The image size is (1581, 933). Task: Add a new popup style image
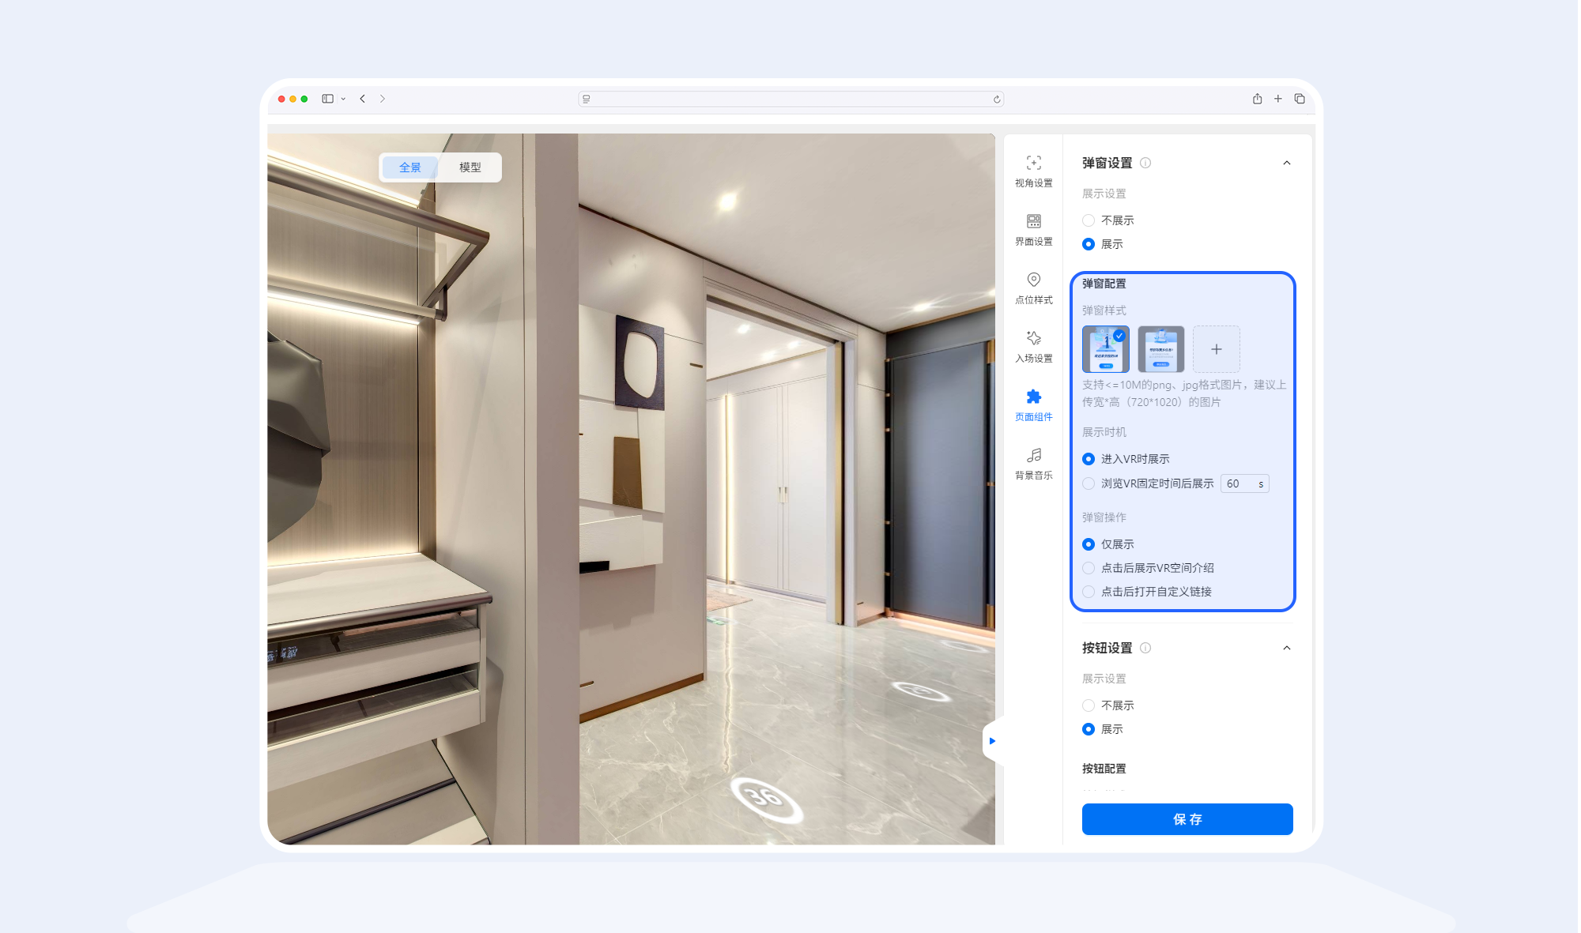click(1216, 349)
